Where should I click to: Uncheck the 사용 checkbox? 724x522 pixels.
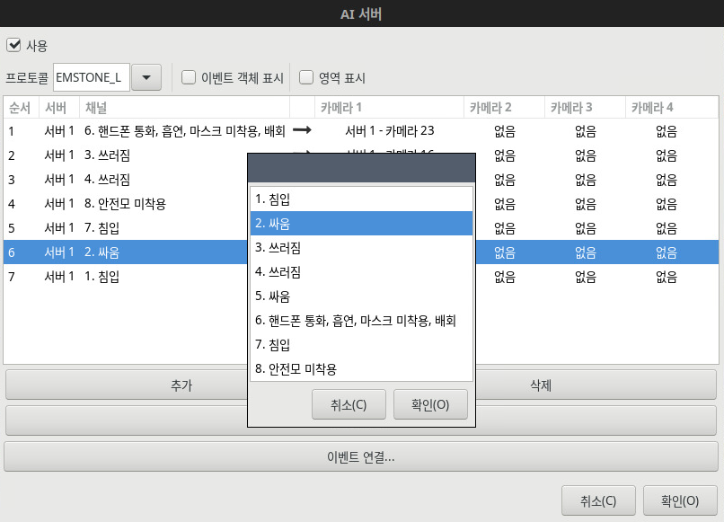tap(13, 45)
